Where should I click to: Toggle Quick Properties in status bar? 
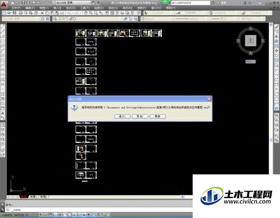98,215
